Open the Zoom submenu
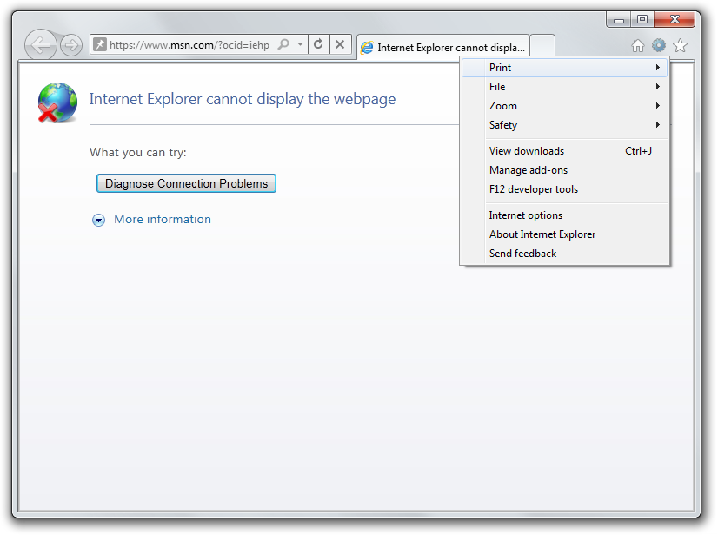 tap(564, 106)
